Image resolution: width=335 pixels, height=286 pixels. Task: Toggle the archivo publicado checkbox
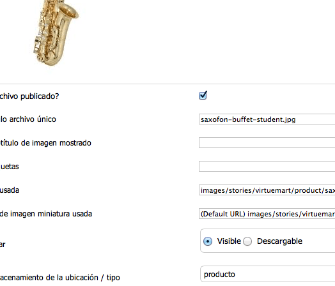[x=203, y=95]
